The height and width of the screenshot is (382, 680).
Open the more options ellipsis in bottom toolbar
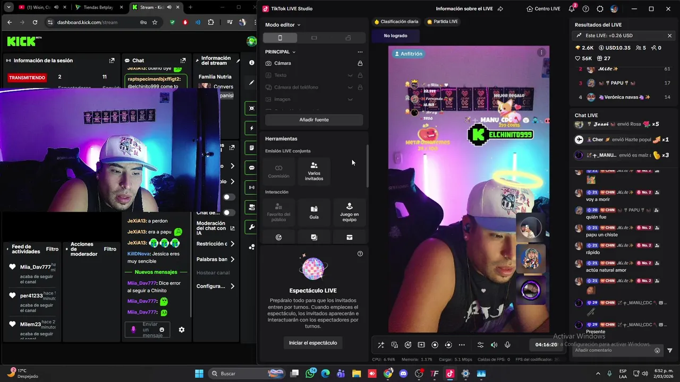[x=462, y=345]
